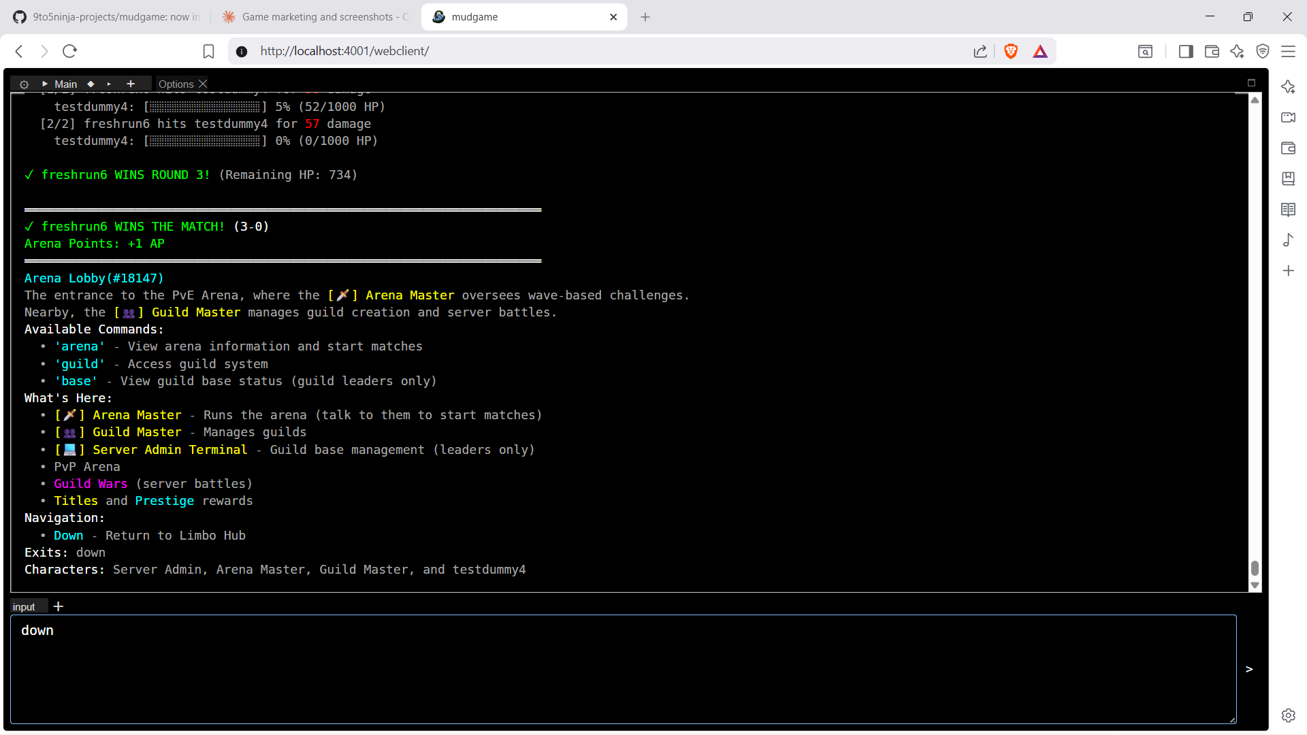
Task: Open webclient settings gear in pane header
Action: pos(24,84)
